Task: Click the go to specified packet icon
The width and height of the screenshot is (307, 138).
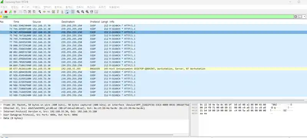Action: click(x=53, y=12)
